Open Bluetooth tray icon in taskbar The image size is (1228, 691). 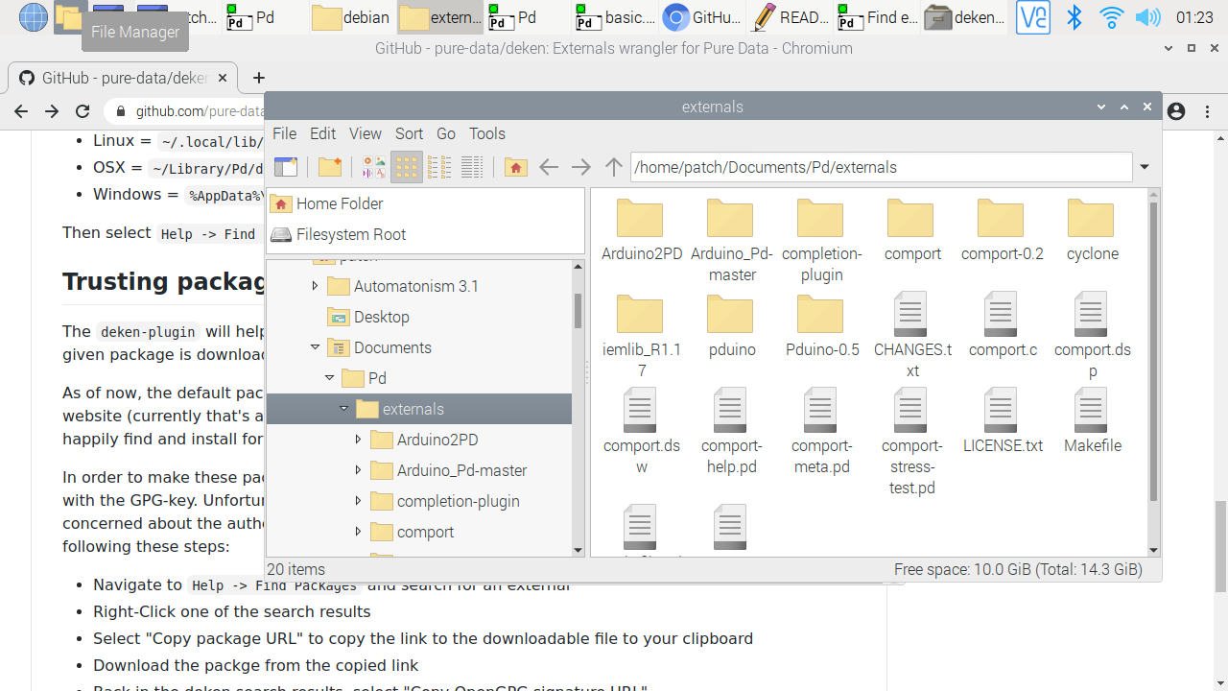tap(1074, 17)
